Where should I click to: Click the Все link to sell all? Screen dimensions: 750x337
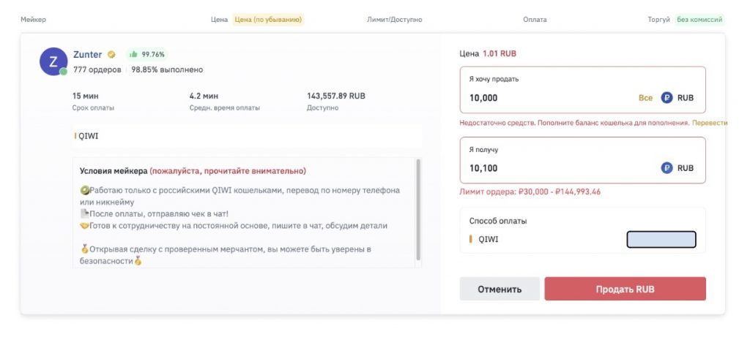click(x=645, y=98)
